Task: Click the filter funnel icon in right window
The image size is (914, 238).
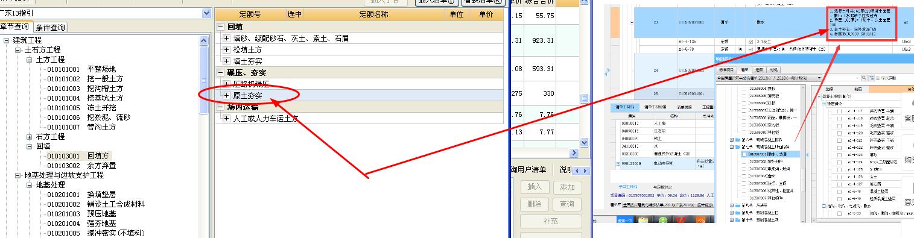Action: coord(872,78)
